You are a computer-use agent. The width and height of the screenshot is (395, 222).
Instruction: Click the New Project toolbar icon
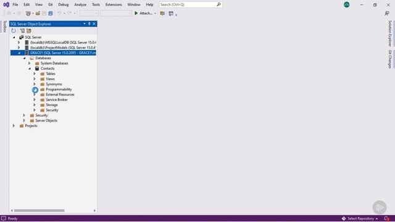(x=28, y=14)
